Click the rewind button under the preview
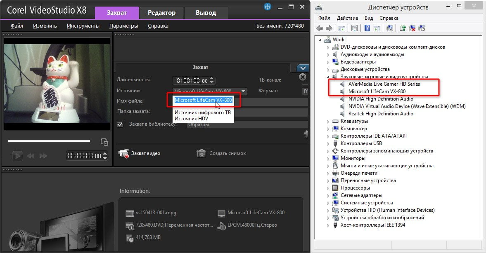The image size is (486, 253). click(31, 156)
